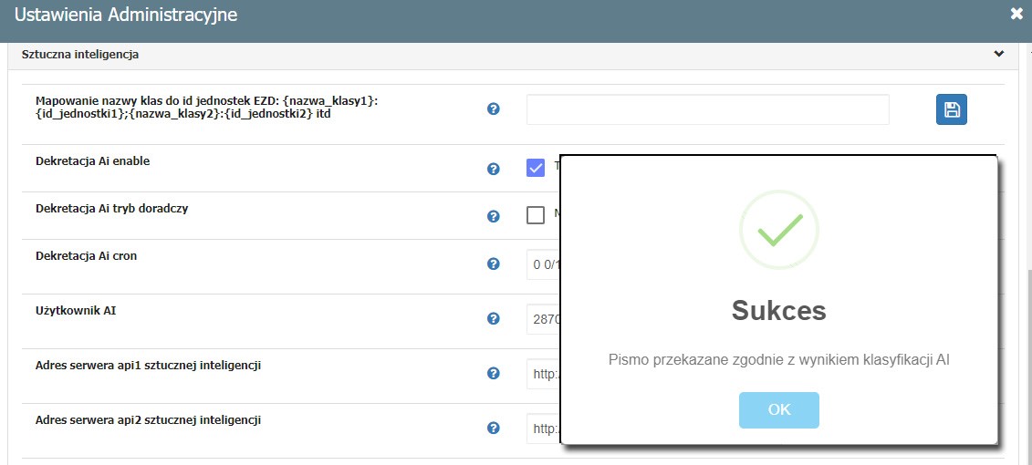Collapse section using the chevron arrow

tap(999, 54)
